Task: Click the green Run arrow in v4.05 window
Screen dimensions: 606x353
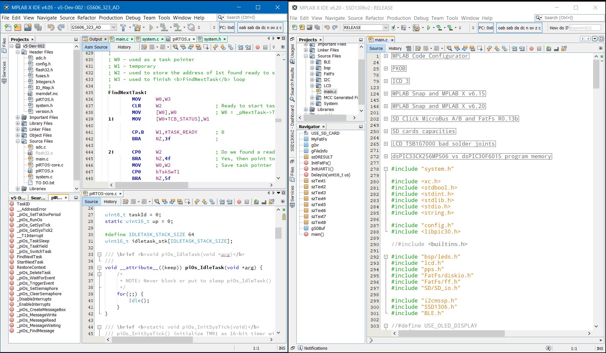Action: 151,27
